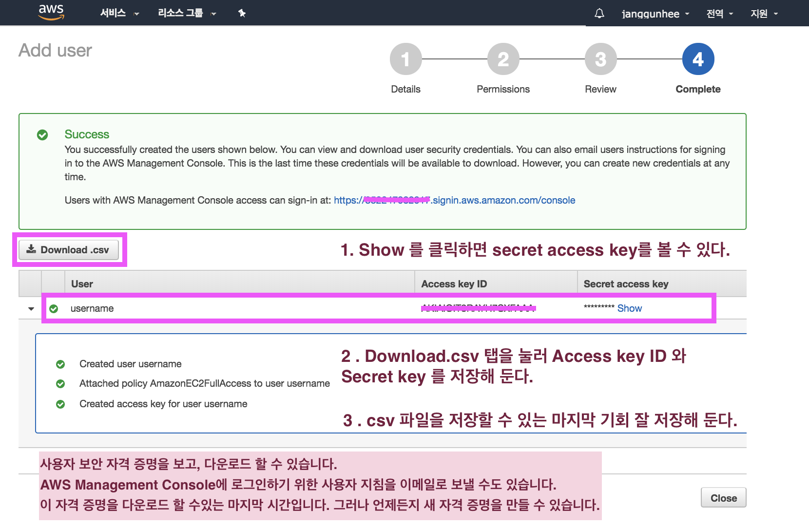Open the 리소스 그룹 resource groups menu
Screen dimensions: 809x527
[187, 13]
